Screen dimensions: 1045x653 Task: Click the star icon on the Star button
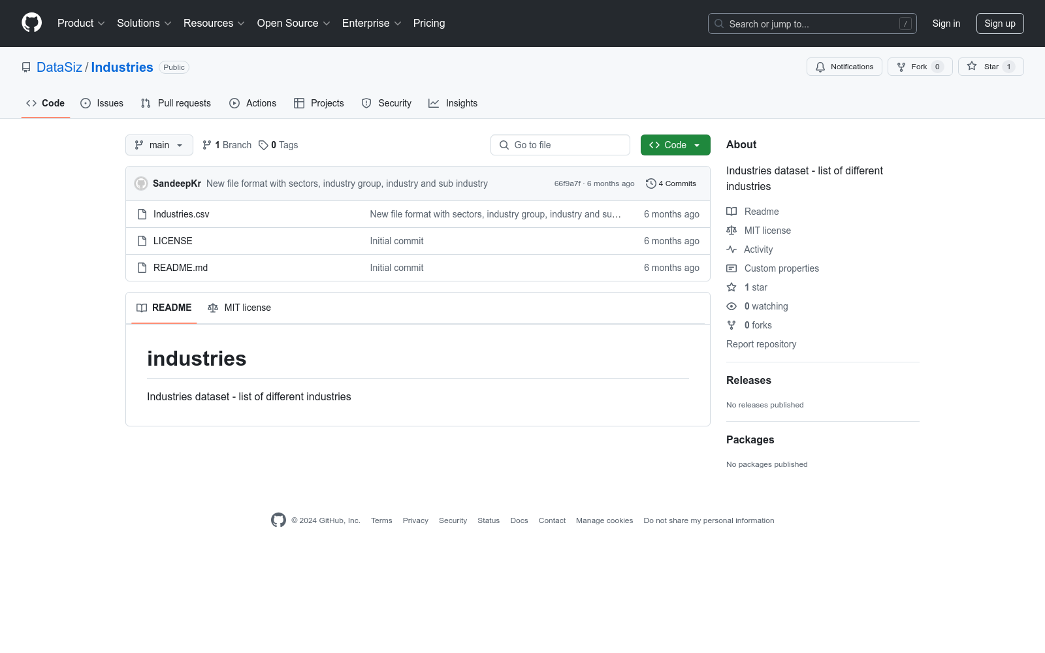pyautogui.click(x=972, y=66)
